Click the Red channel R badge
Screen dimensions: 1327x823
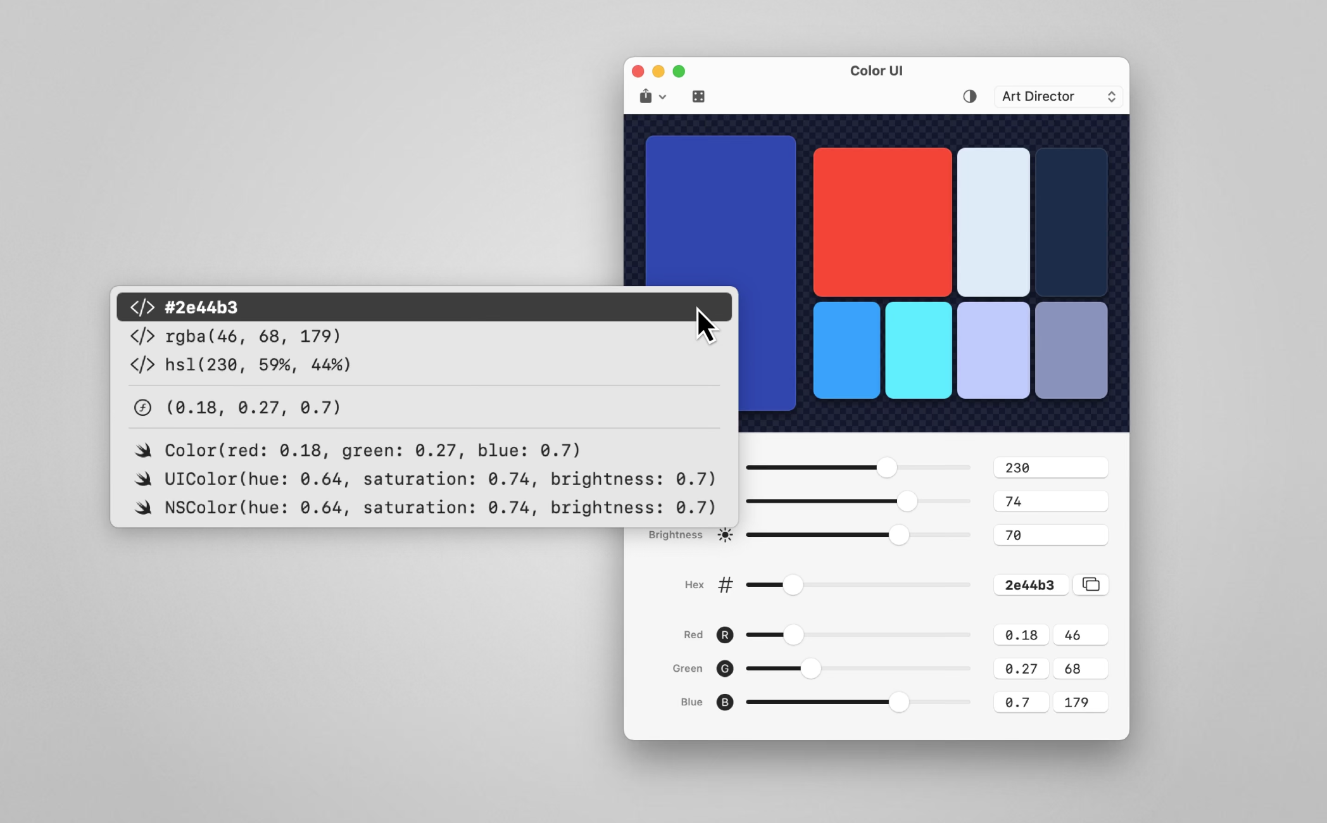[x=725, y=635]
